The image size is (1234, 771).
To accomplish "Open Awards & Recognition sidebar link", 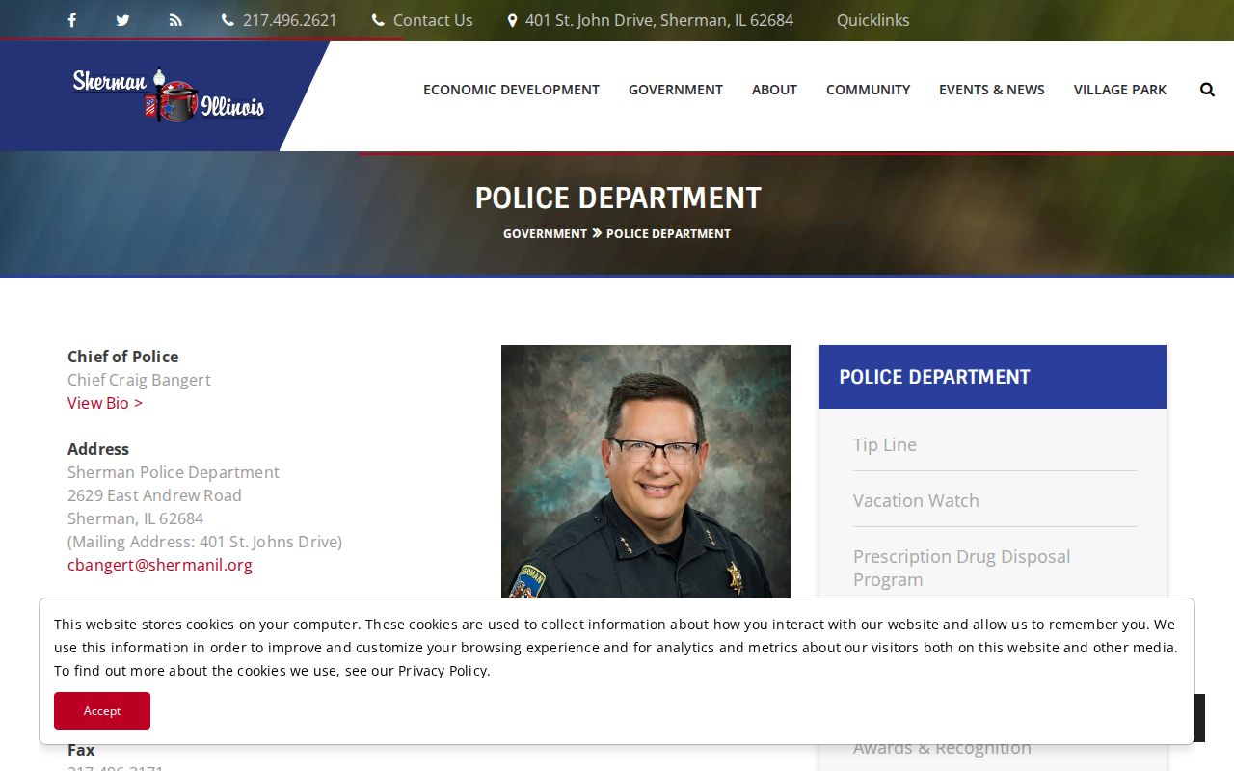I will click(x=942, y=748).
